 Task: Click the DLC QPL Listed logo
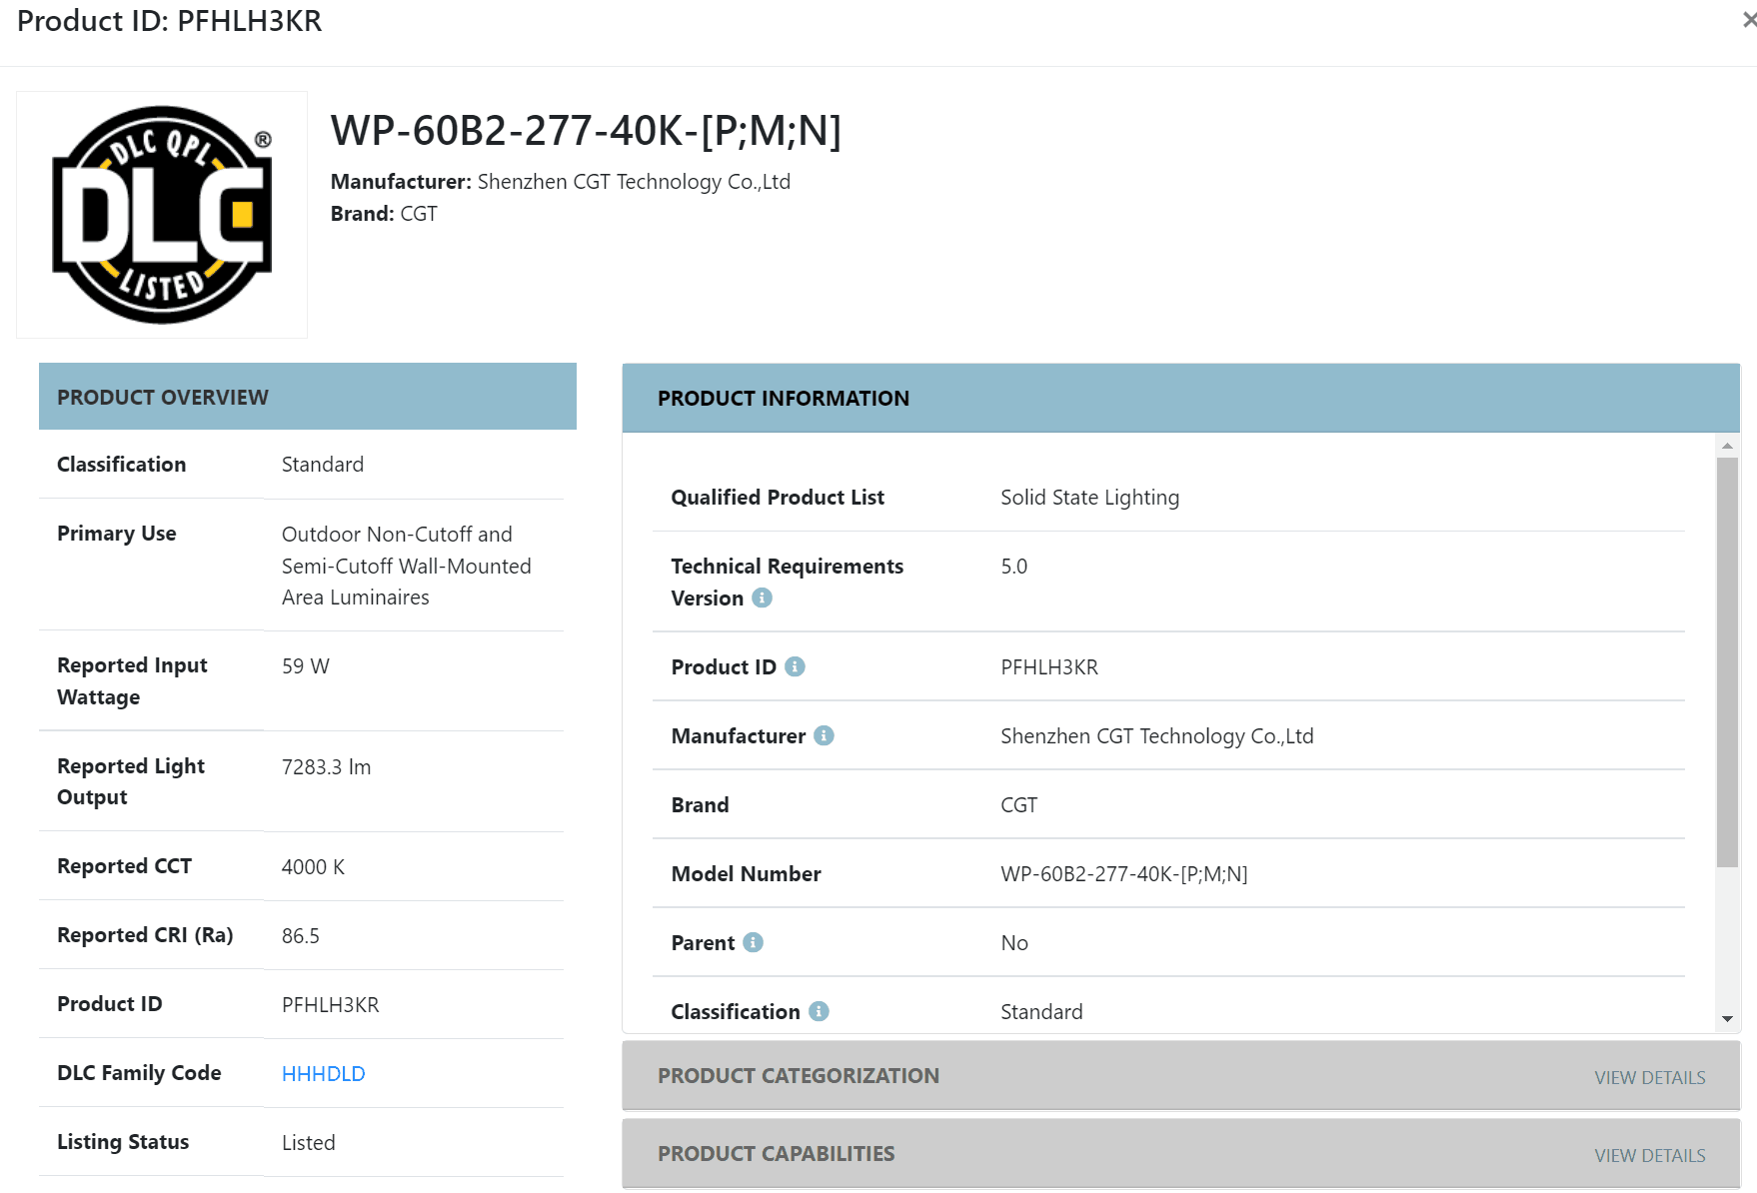click(x=162, y=215)
